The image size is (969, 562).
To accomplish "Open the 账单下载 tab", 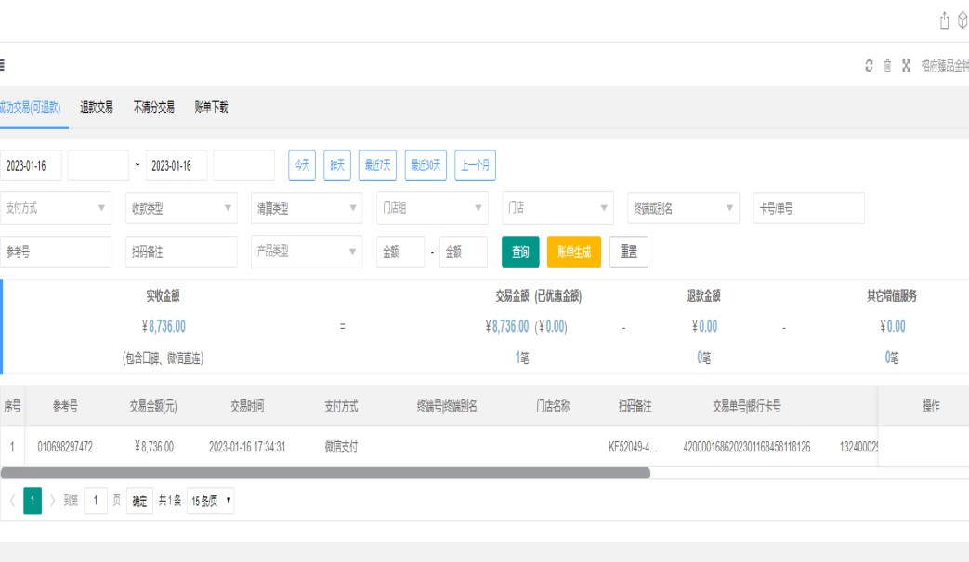I will [x=211, y=108].
